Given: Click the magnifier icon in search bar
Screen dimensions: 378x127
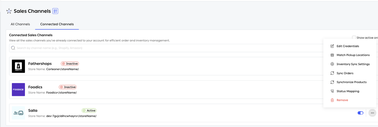Looking at the screenshot, I should (x=13, y=48).
